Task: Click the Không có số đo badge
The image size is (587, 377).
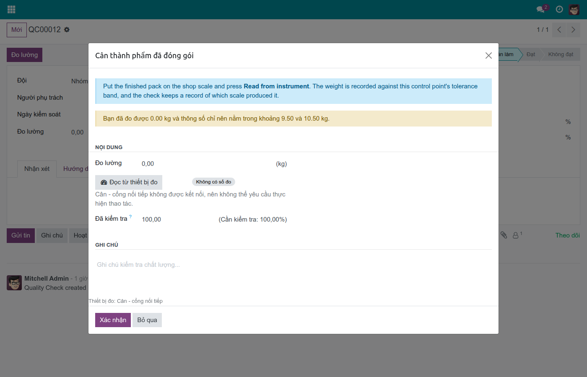Action: click(213, 182)
